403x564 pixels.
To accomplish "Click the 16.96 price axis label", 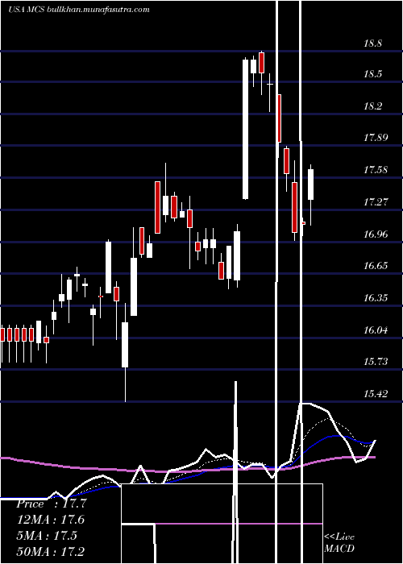I will point(376,234).
